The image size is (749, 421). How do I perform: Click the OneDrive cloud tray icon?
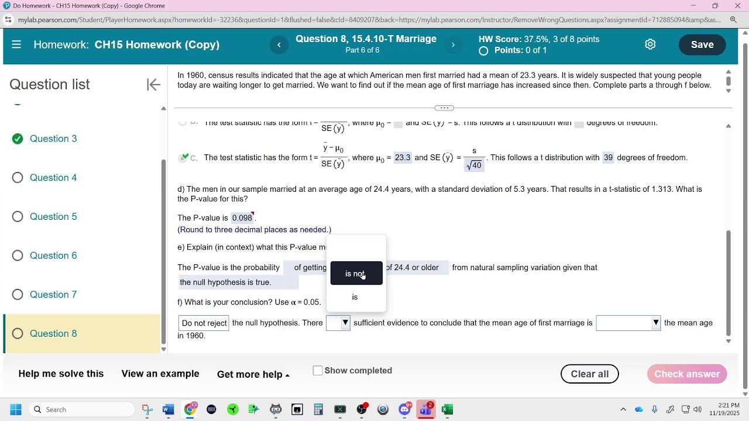pyautogui.click(x=639, y=409)
